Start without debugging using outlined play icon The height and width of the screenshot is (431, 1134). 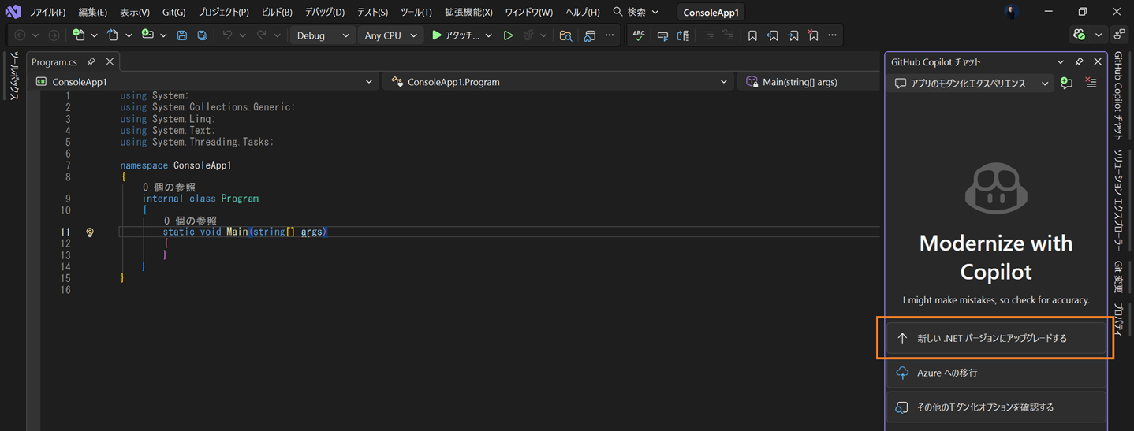(508, 35)
